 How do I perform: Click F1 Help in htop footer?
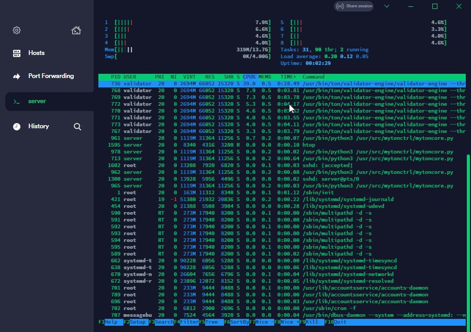click(110, 322)
